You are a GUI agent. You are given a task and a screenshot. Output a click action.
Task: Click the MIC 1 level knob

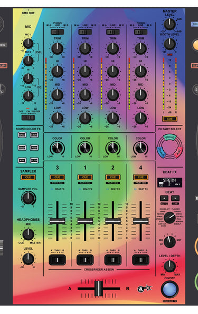click(x=28, y=43)
